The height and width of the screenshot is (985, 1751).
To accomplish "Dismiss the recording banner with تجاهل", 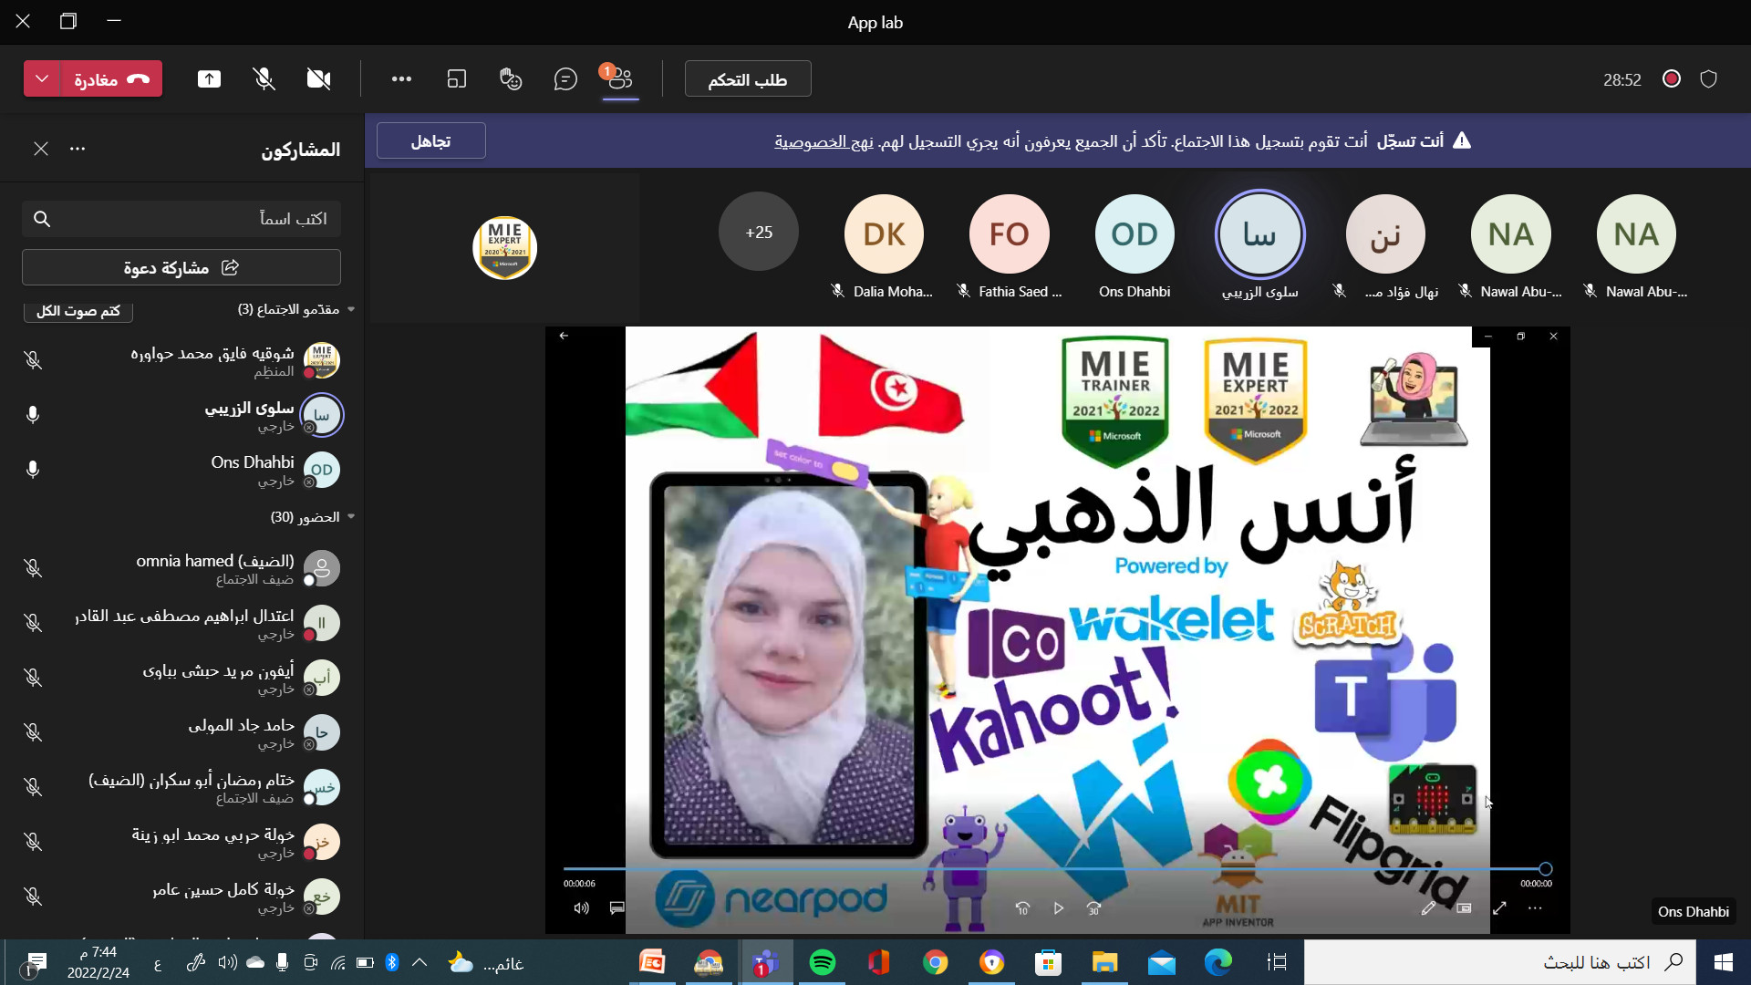I will pyautogui.click(x=430, y=141).
